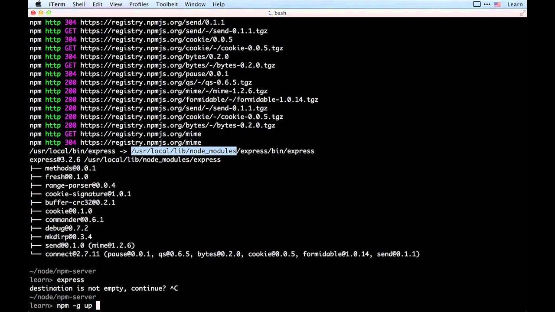Viewport: 555px width, 312px height.
Task: Open the Profiles menu
Action: click(x=139, y=4)
